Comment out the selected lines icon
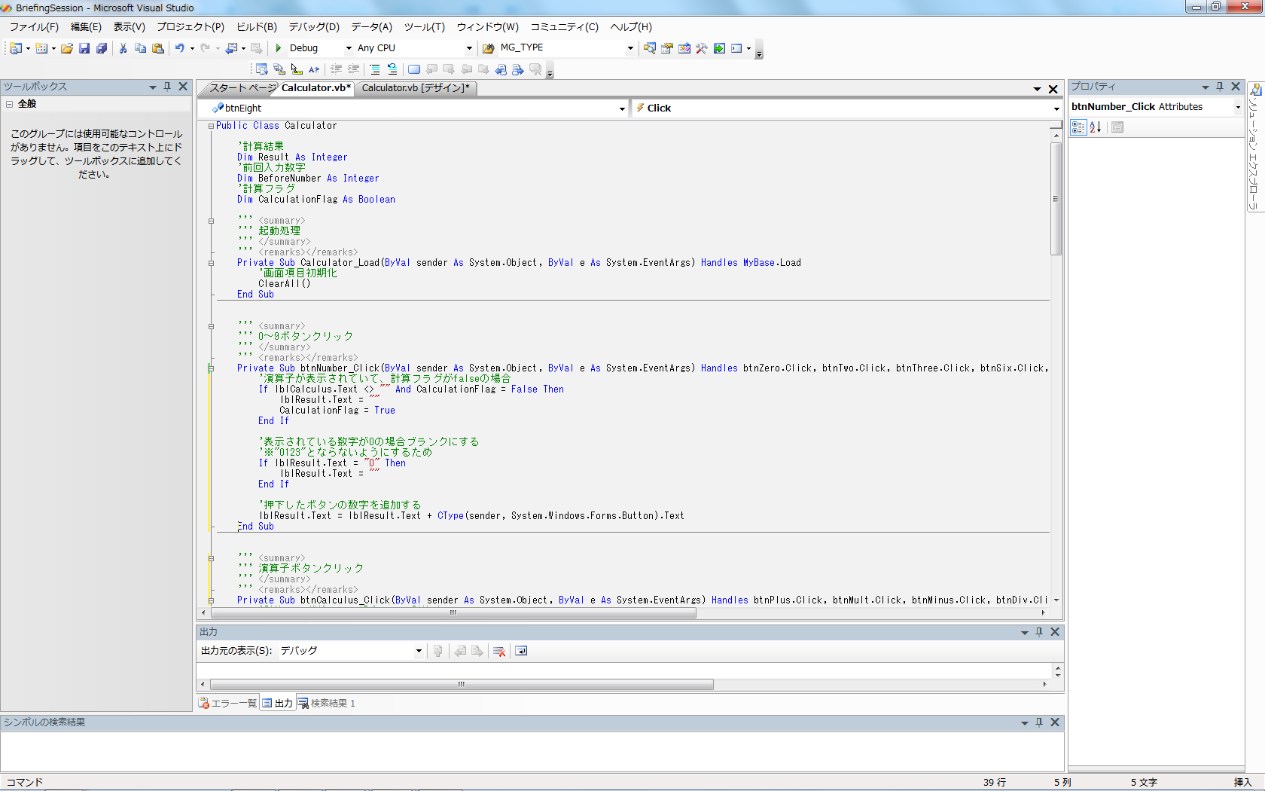Image resolution: width=1265 pixels, height=791 pixels. click(375, 69)
